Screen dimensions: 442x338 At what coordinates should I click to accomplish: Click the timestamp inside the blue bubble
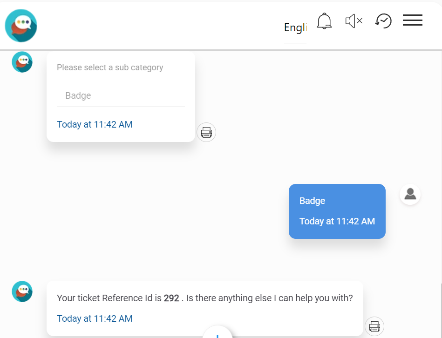(337, 221)
